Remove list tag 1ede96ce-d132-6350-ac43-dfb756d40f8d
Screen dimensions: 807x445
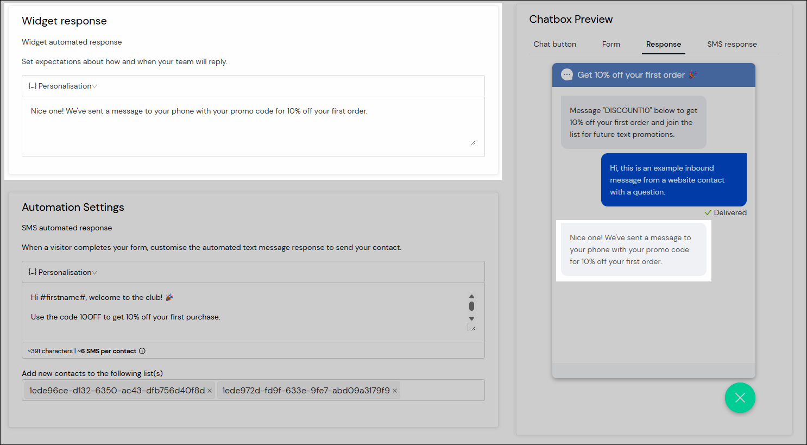pos(210,391)
